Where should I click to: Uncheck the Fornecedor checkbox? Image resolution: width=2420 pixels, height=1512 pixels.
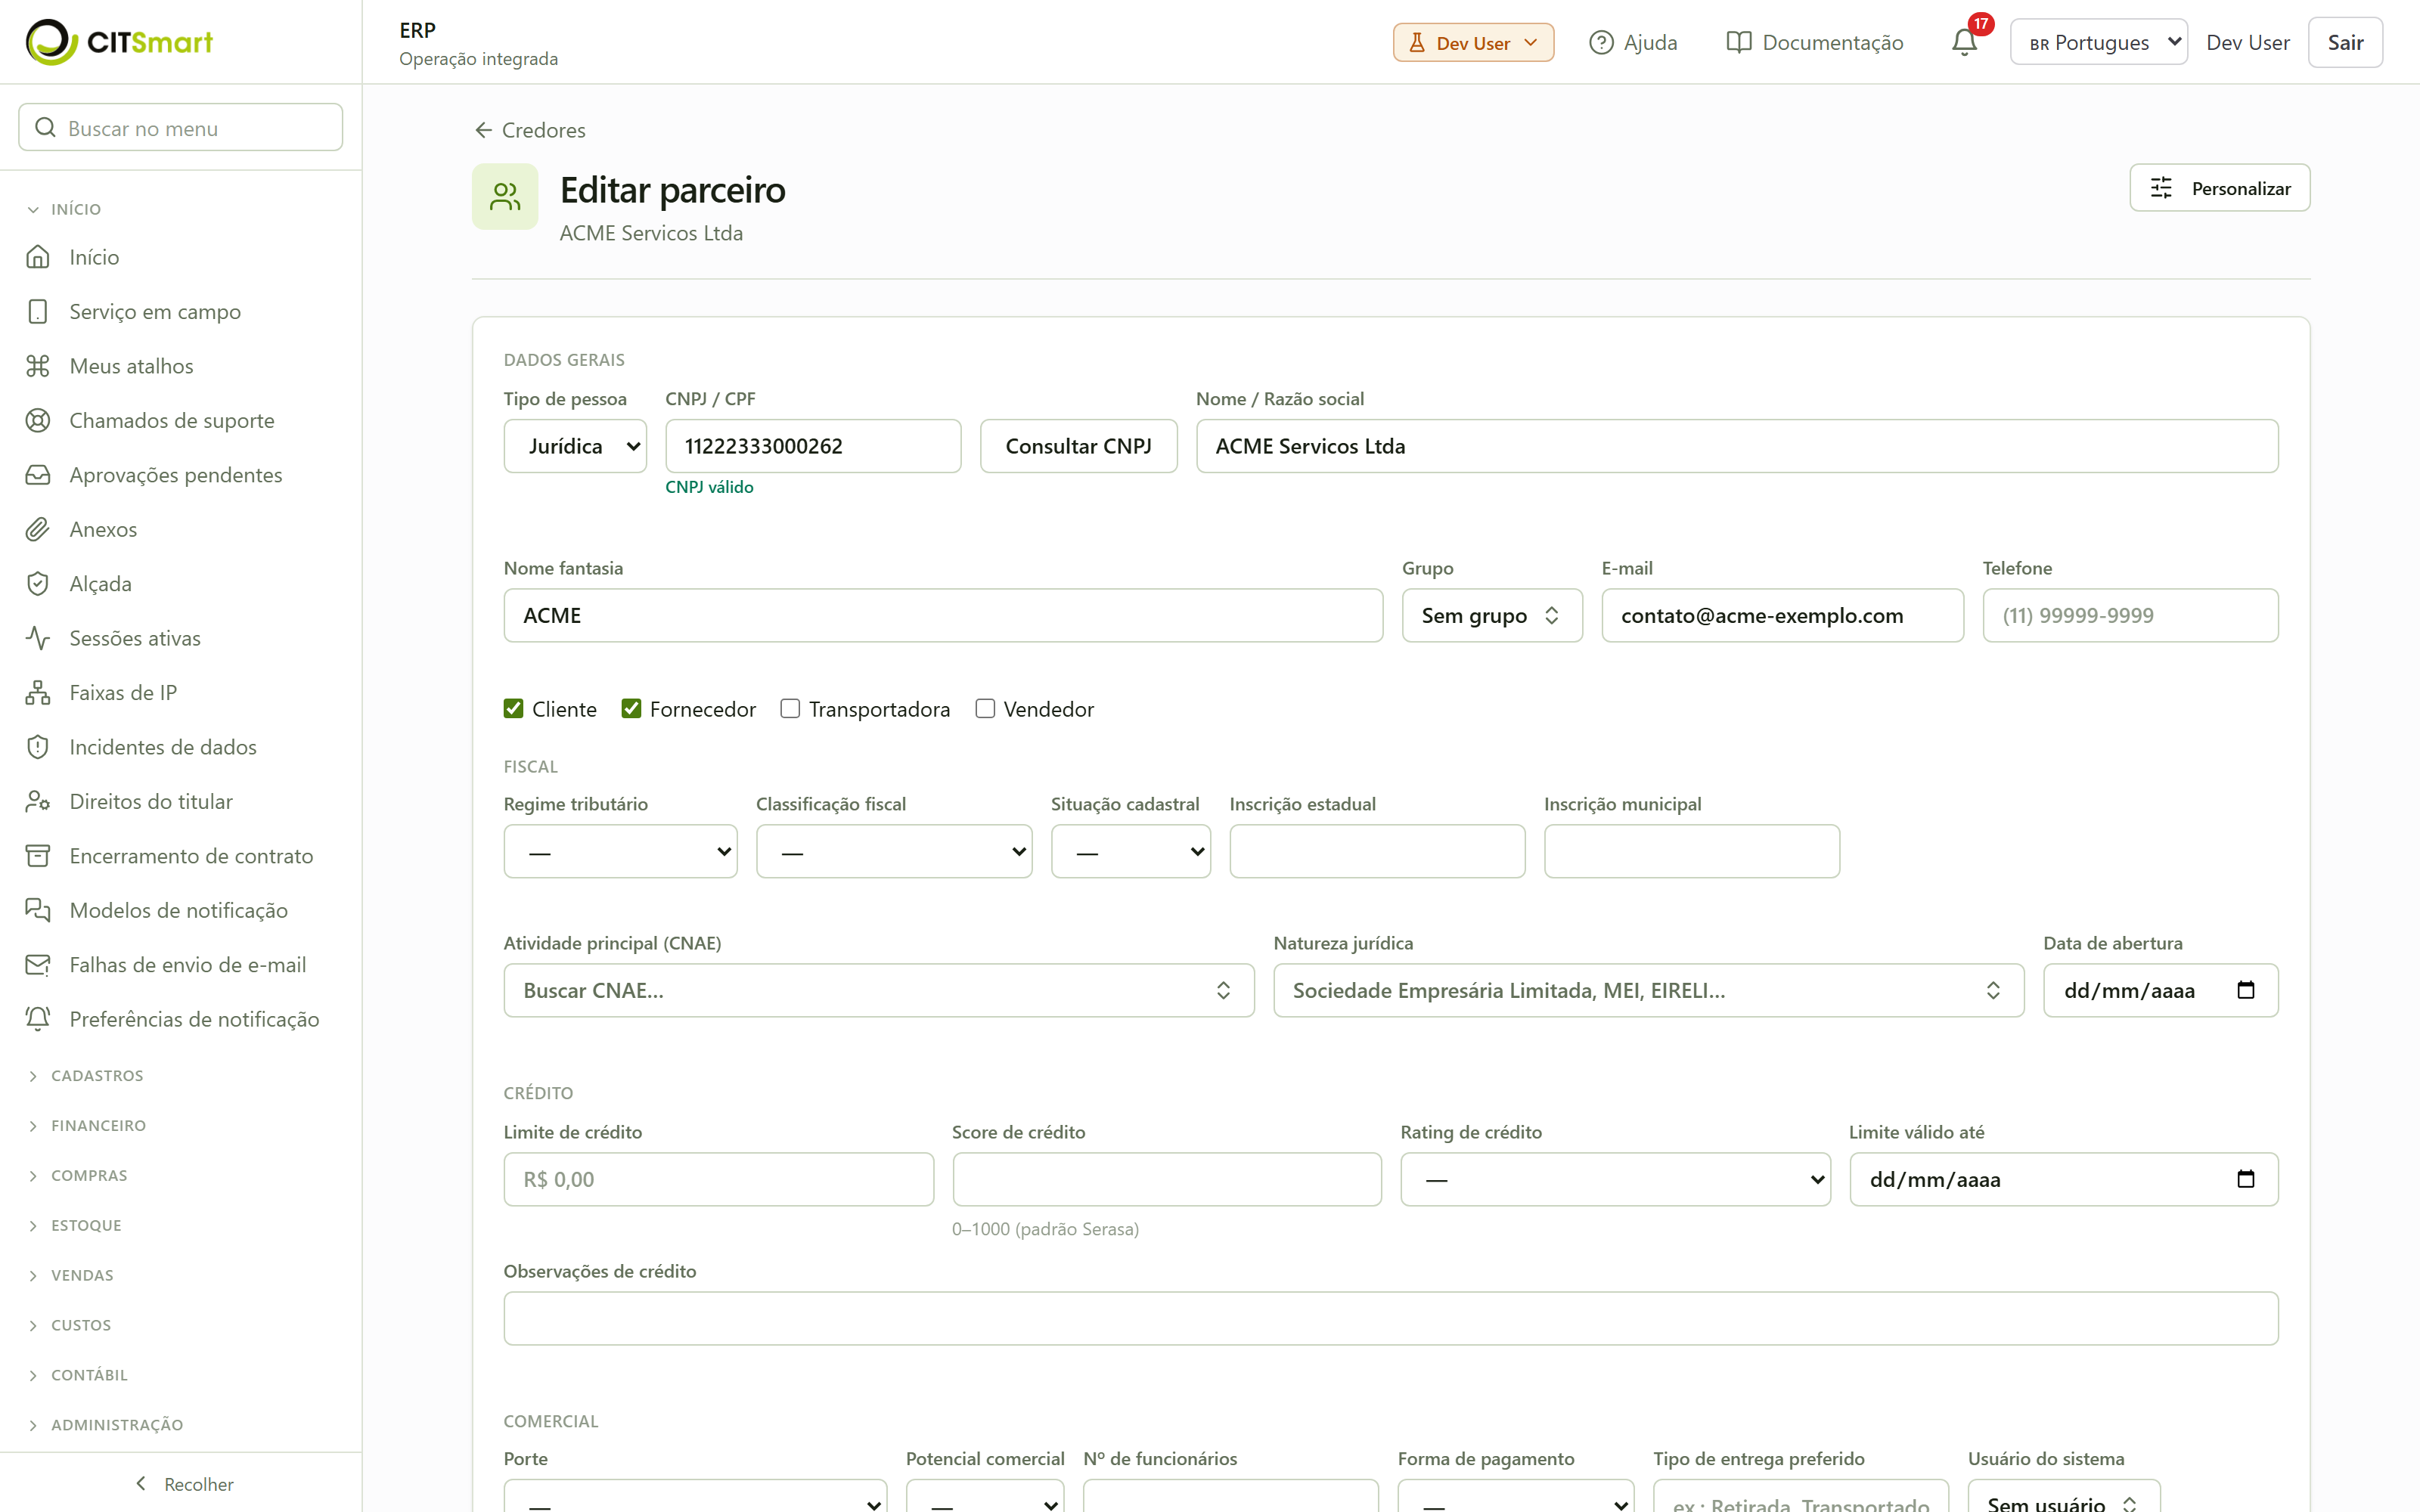click(631, 709)
